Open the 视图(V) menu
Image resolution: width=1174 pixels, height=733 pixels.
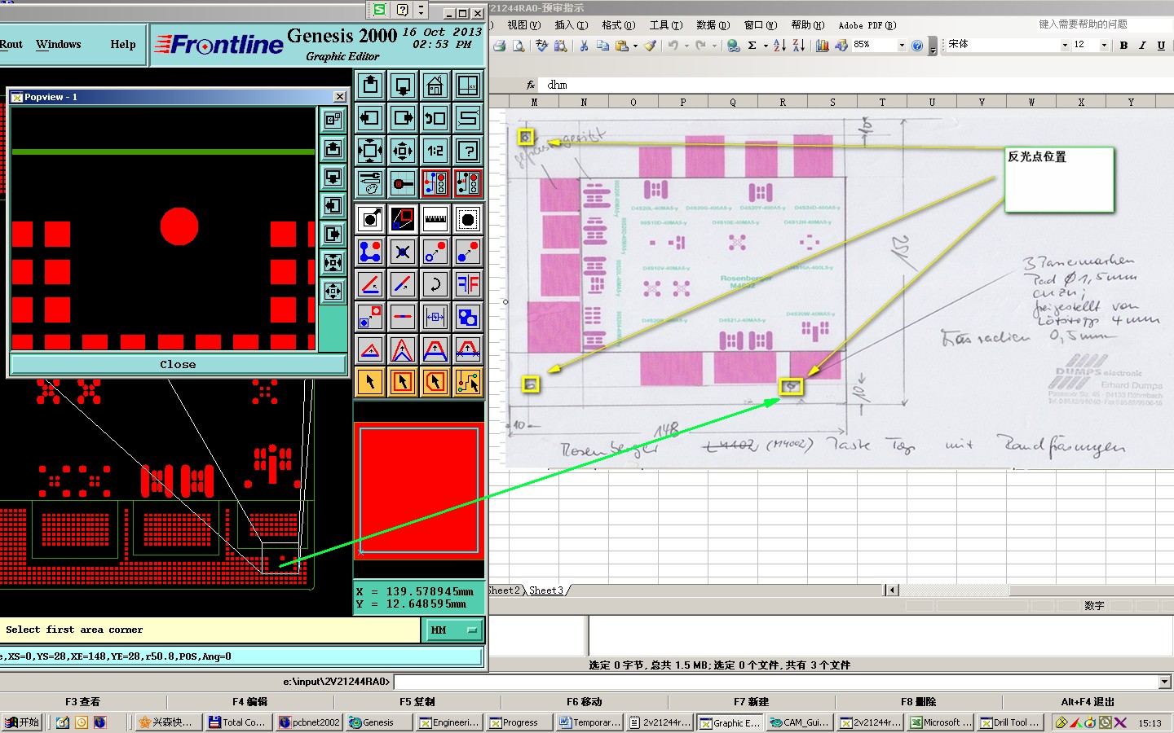[x=523, y=25]
